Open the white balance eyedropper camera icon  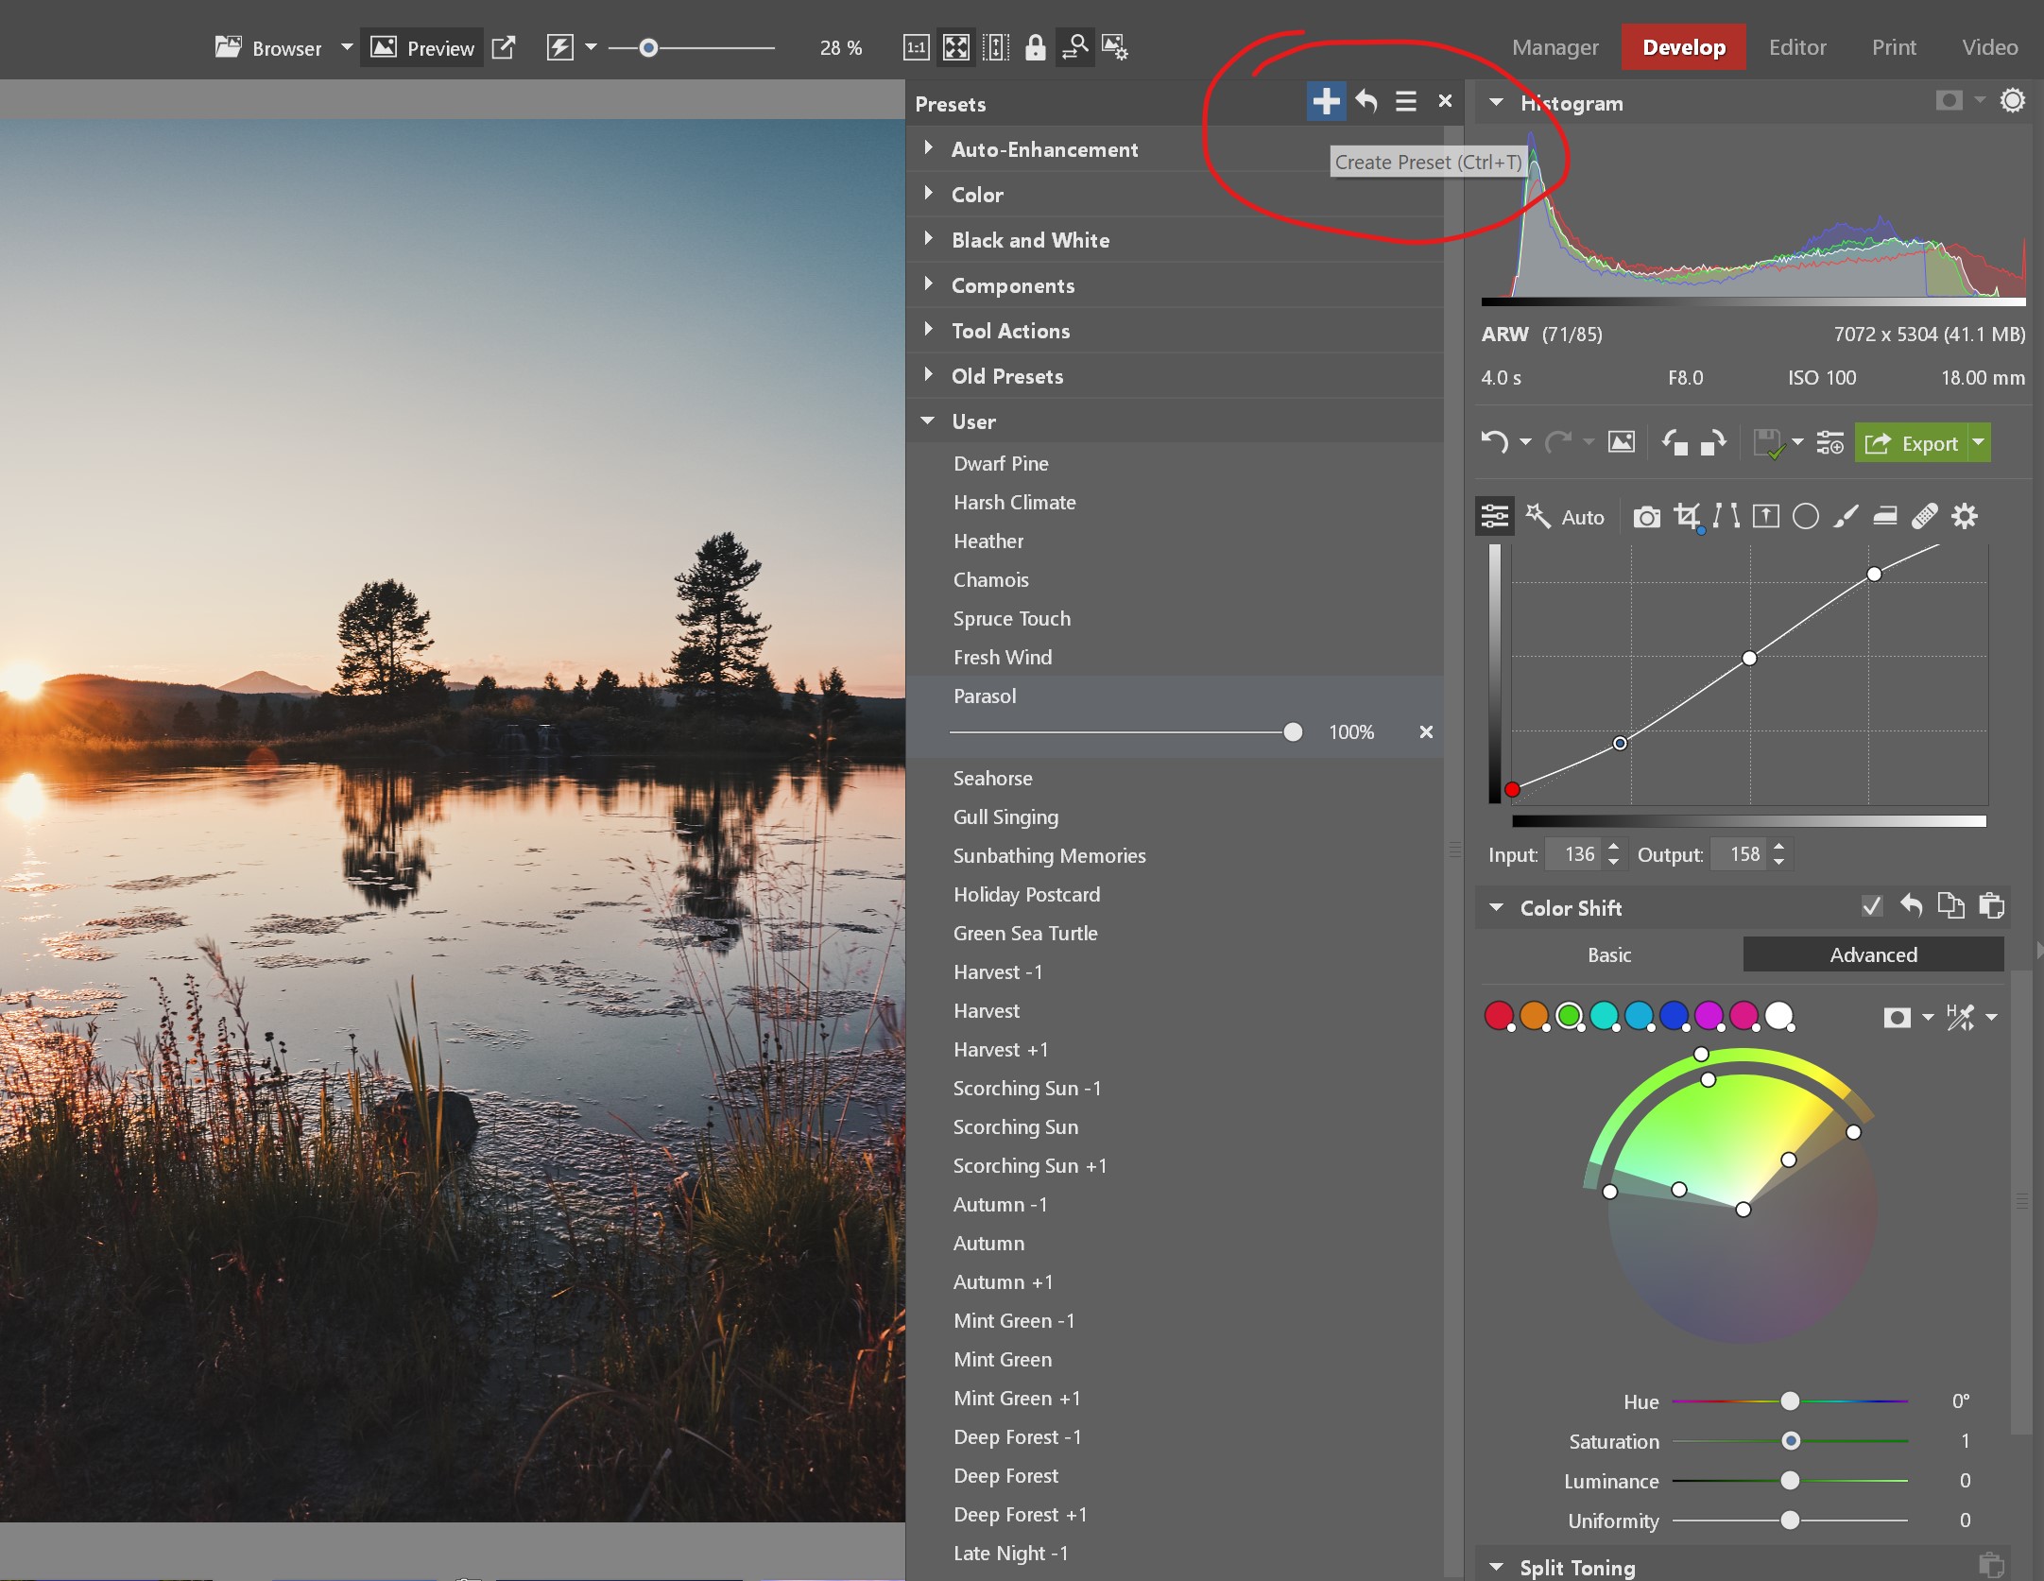point(1647,517)
